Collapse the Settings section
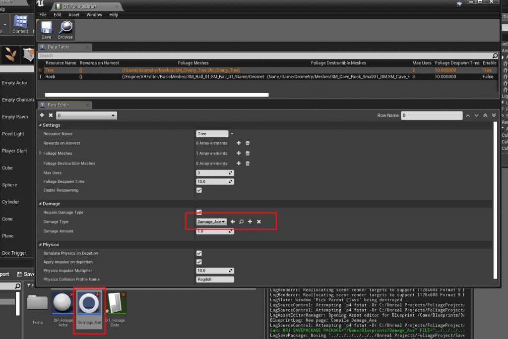 pyautogui.click(x=40, y=125)
